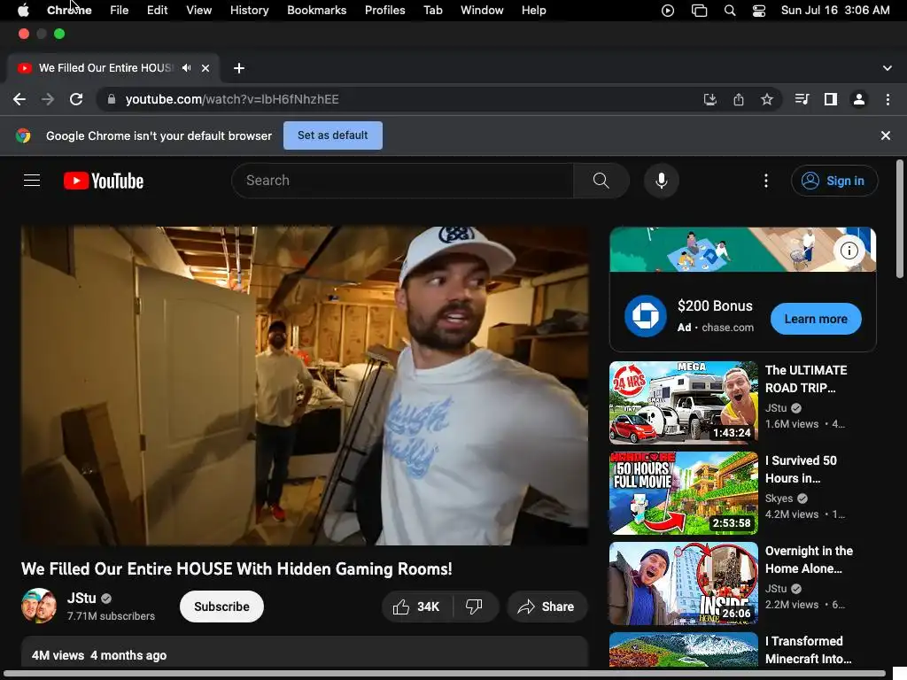Open the Profiles menu
Image resolution: width=907 pixels, height=680 pixels.
(384, 11)
